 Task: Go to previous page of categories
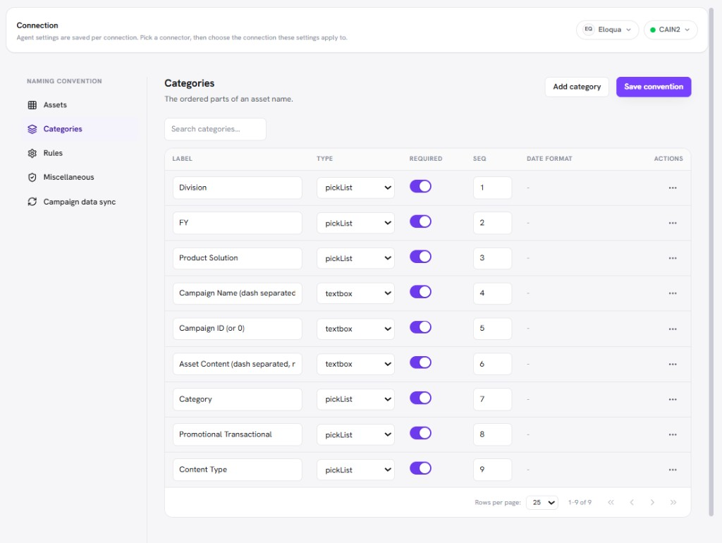click(x=632, y=503)
